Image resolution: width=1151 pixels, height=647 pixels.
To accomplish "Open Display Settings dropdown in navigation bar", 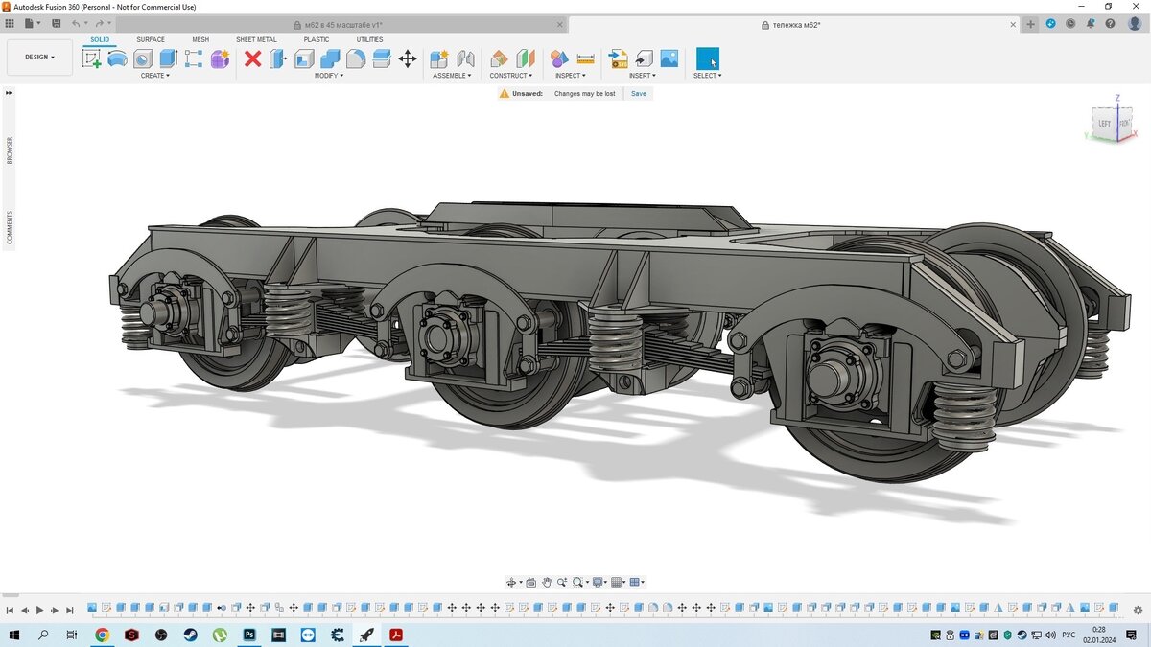I will click(600, 582).
